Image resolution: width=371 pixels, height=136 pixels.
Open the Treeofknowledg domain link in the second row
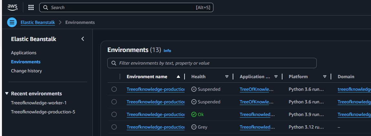coord(354,102)
